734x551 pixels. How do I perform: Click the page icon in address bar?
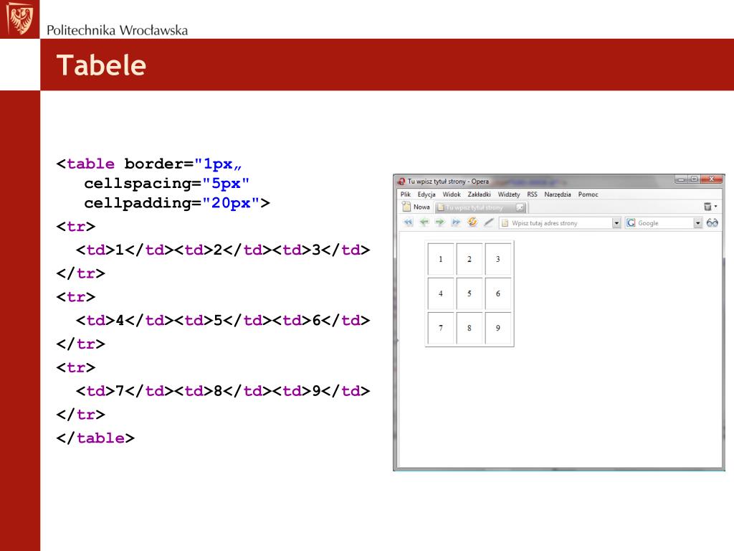pyautogui.click(x=505, y=223)
